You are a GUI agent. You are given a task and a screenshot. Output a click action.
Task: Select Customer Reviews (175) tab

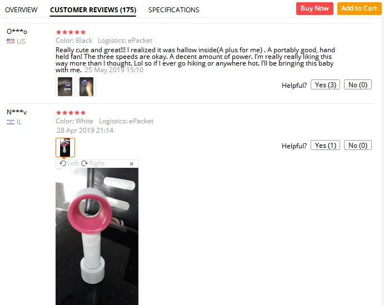93,10
